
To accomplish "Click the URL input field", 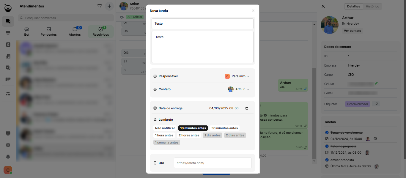I will 213,163.
